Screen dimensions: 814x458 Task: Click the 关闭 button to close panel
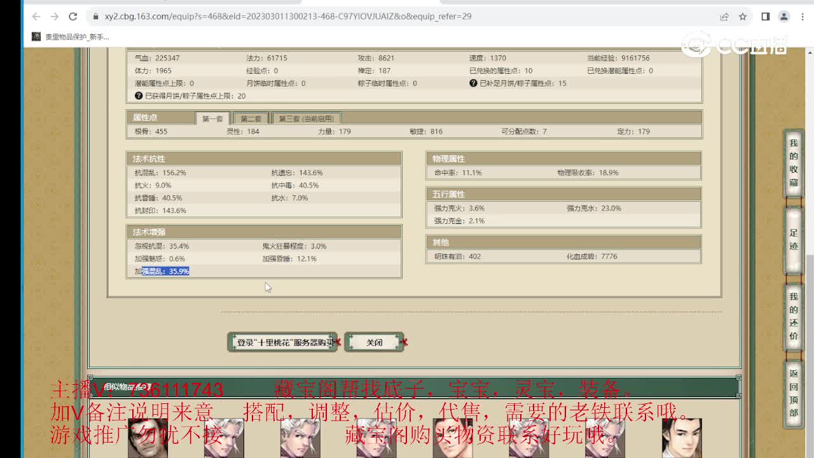coord(374,342)
